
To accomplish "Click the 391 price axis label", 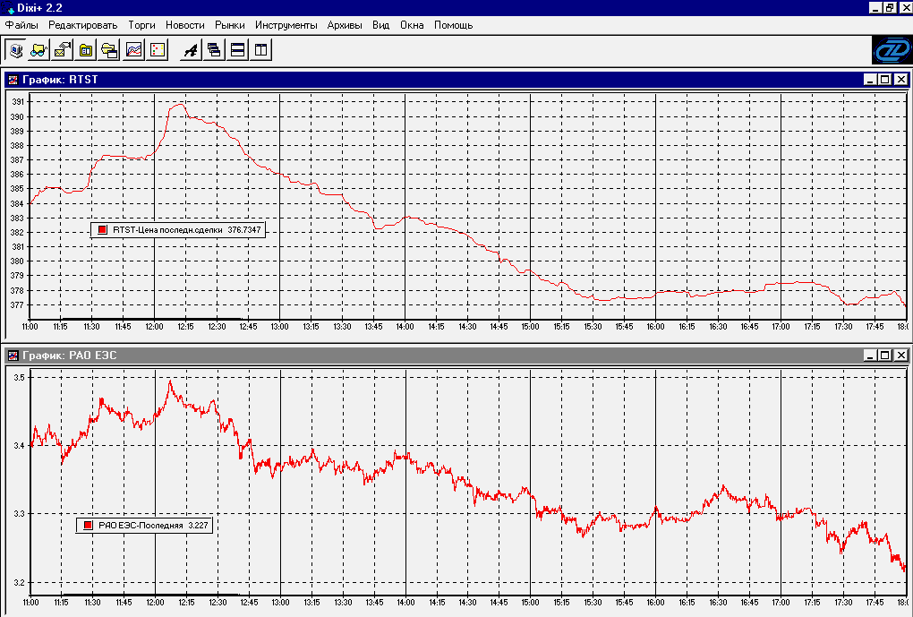I will (18, 102).
